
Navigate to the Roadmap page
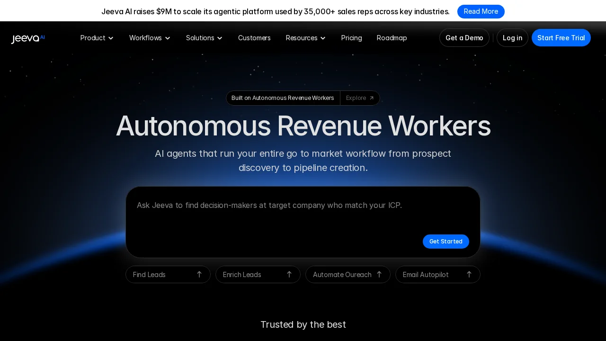tap(392, 38)
